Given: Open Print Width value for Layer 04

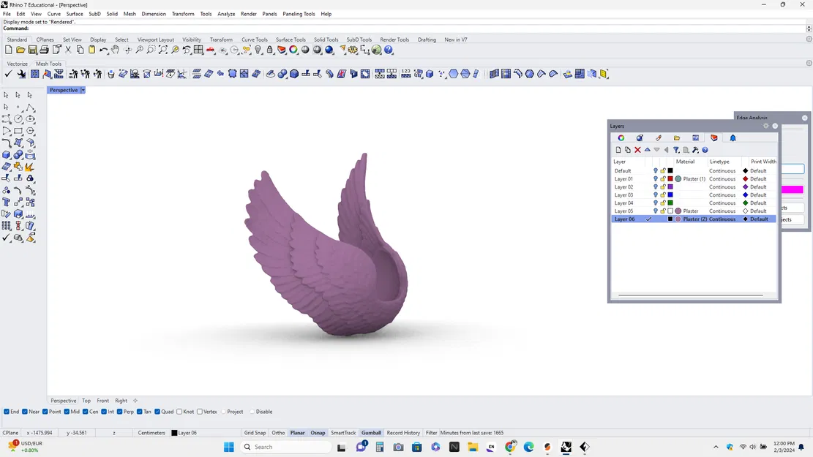Looking at the screenshot, I should tap(759, 203).
